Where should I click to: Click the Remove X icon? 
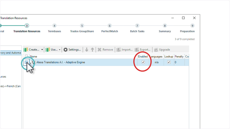point(99,50)
